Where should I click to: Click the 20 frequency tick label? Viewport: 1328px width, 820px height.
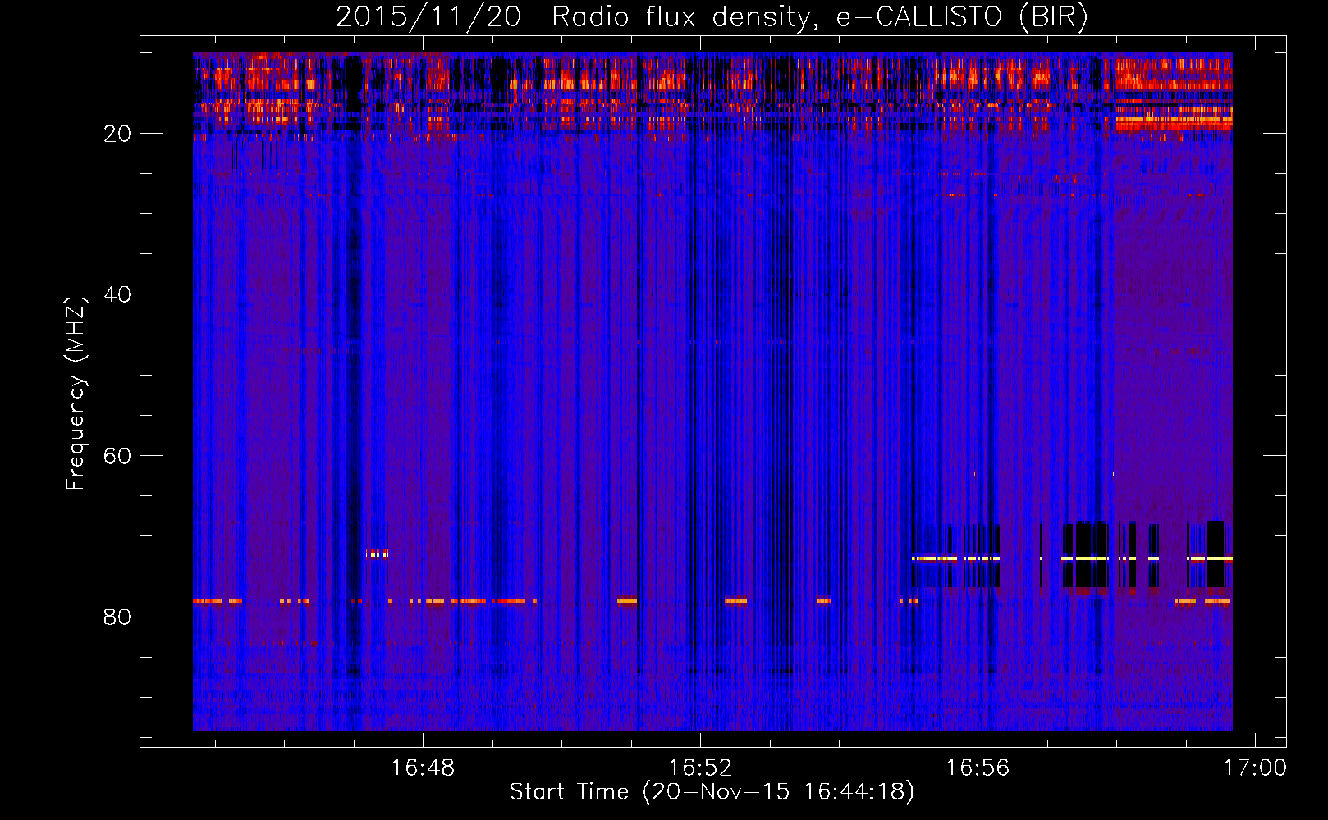[x=117, y=134]
